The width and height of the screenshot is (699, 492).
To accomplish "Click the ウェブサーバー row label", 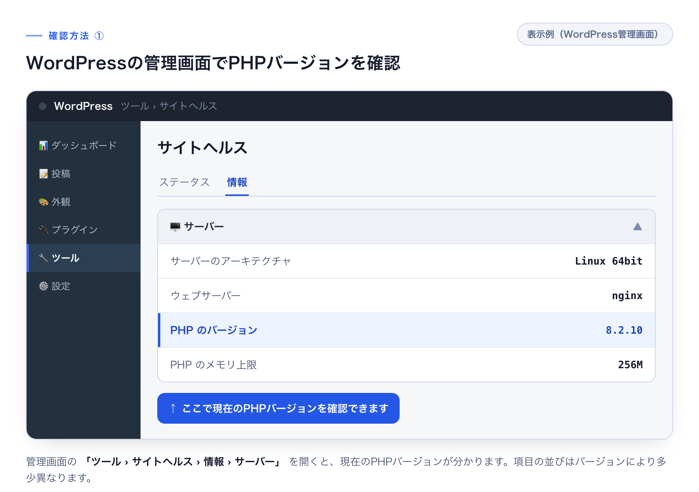I will coord(206,296).
